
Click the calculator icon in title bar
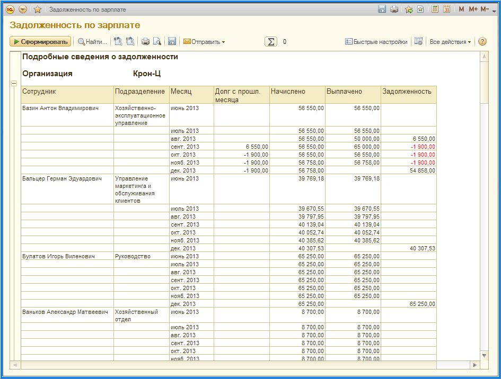click(435, 9)
